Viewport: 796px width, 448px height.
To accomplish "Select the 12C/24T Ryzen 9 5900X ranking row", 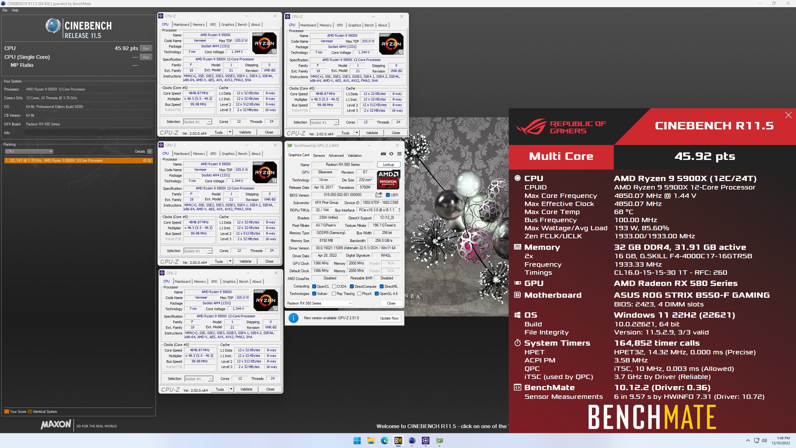I will [x=79, y=161].
